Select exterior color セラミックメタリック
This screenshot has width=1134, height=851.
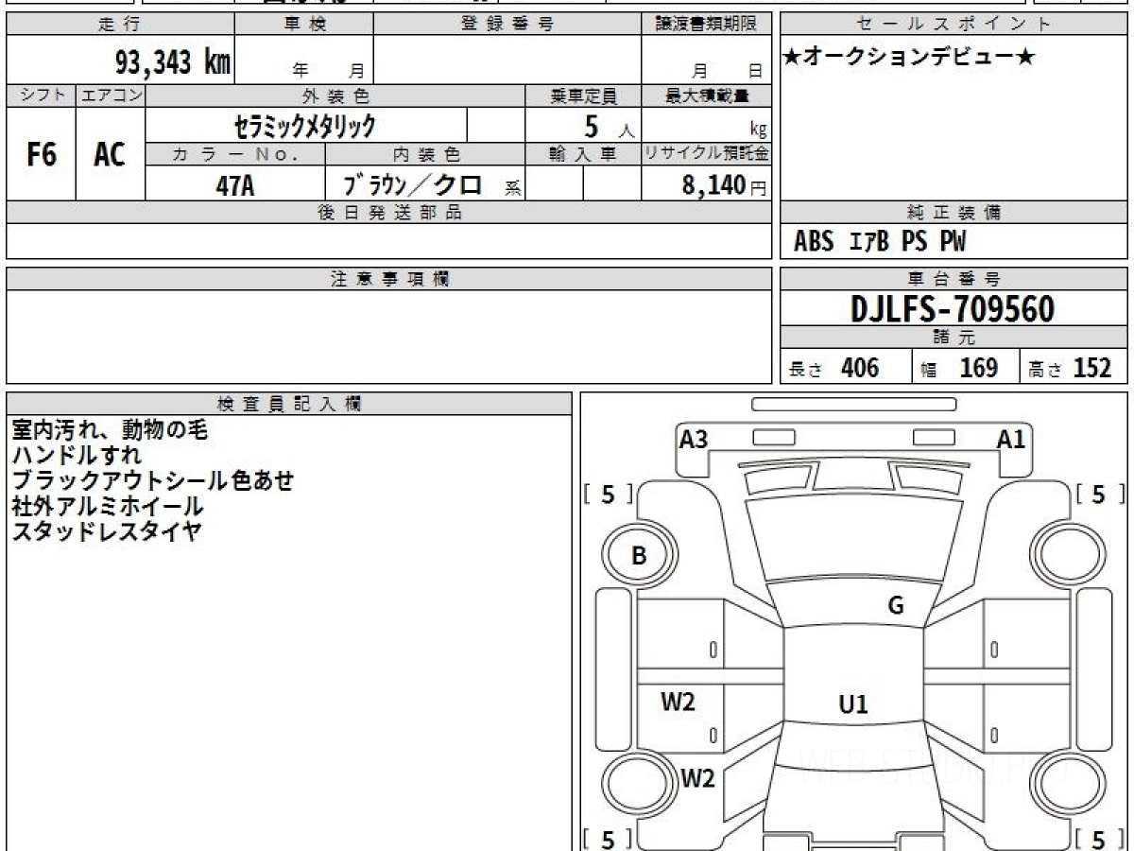click(305, 125)
